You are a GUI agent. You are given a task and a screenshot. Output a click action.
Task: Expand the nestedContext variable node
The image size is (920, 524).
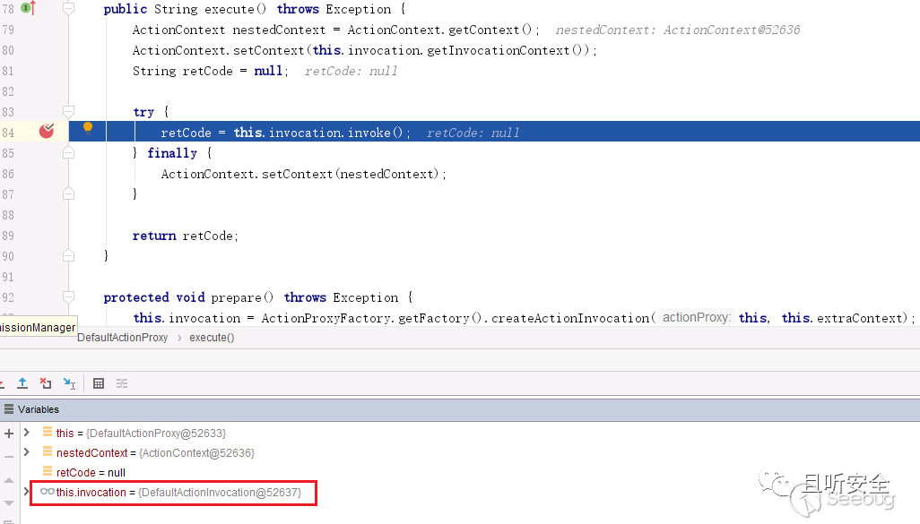[27, 453]
